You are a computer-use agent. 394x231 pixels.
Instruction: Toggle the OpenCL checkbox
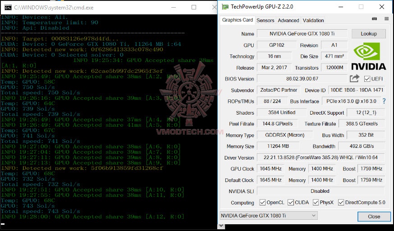(x=262, y=202)
